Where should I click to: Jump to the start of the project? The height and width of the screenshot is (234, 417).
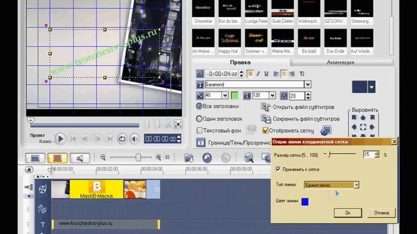73,138
